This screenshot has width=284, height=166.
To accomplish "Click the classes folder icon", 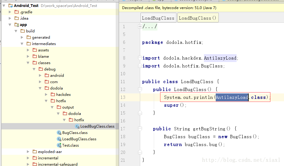I will 35,63.
